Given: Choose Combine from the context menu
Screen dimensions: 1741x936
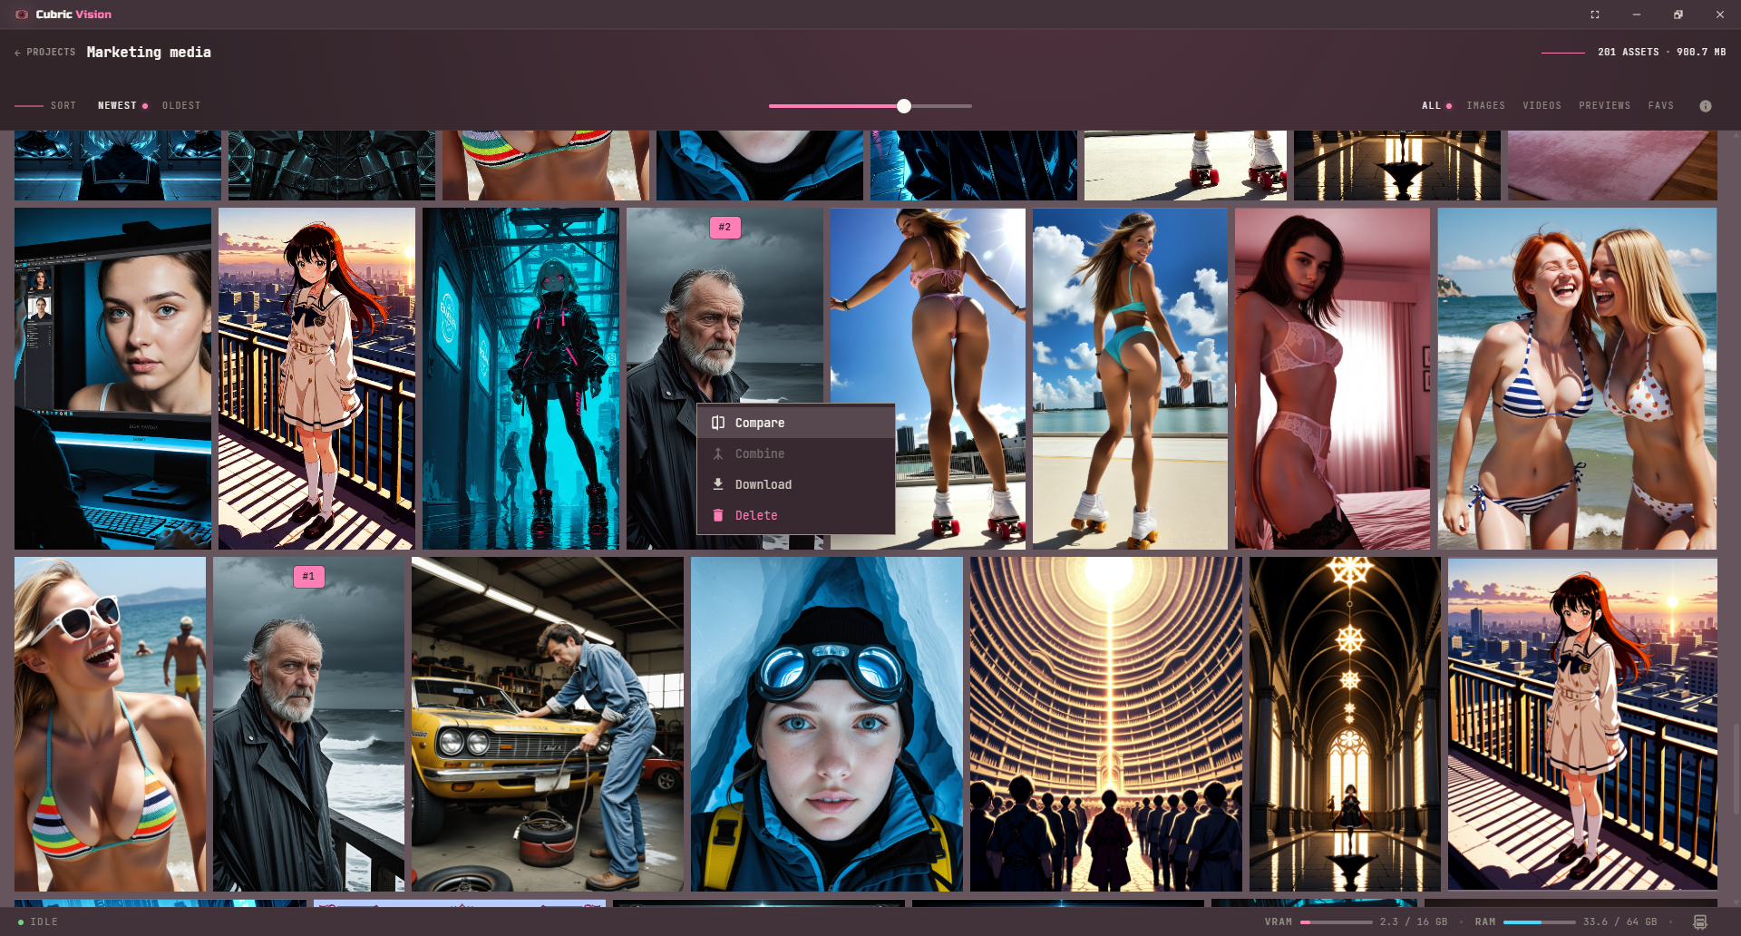Looking at the screenshot, I should click(796, 453).
